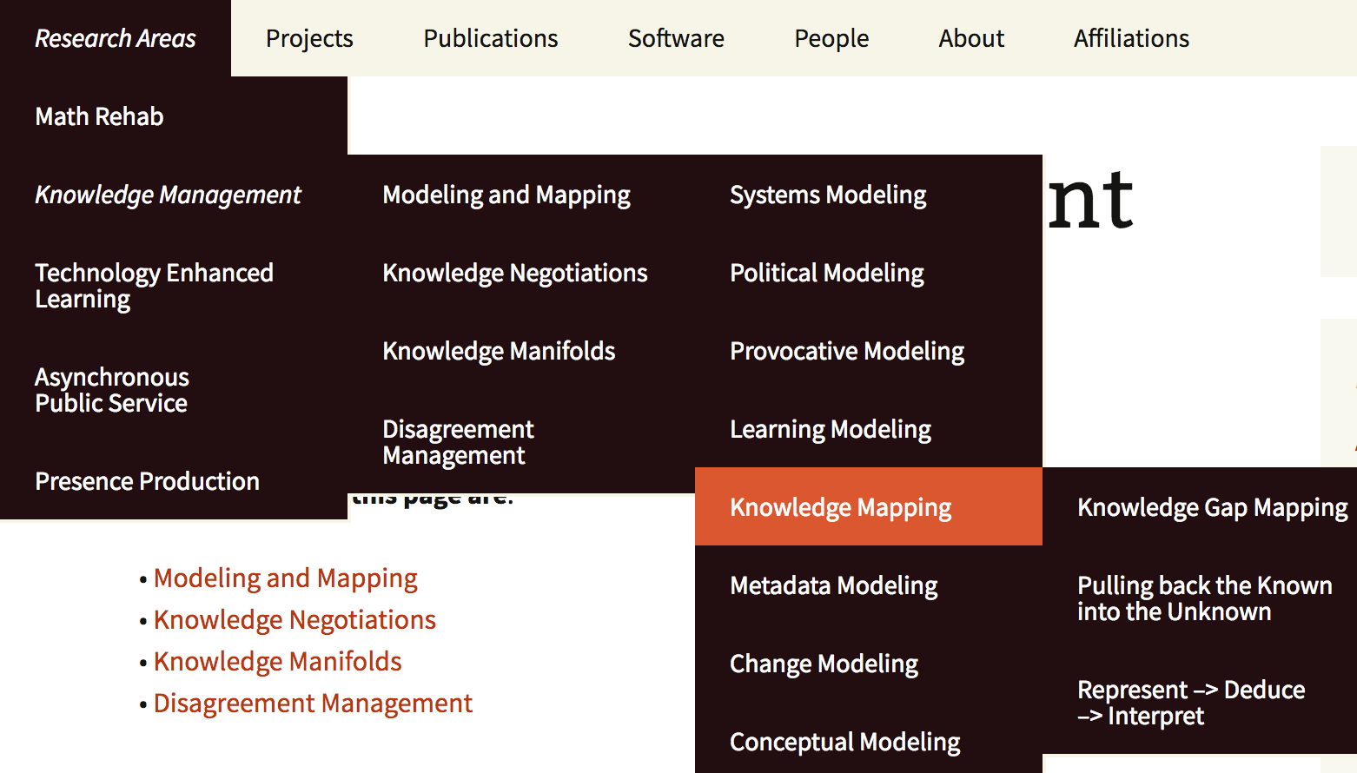The height and width of the screenshot is (773, 1357).
Task: Expand the highlighted Knowledge Mapping item
Action: pos(840,507)
